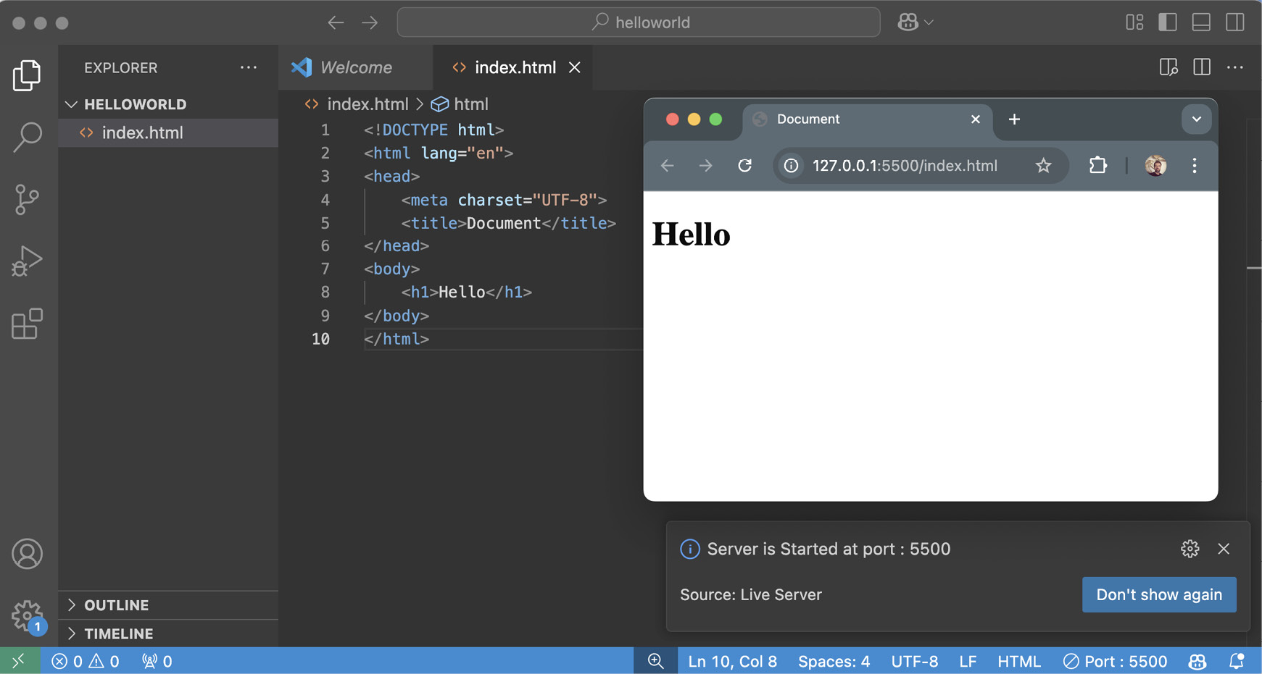This screenshot has width=1262, height=674.
Task: Click the title Document line in editor
Action: point(508,223)
